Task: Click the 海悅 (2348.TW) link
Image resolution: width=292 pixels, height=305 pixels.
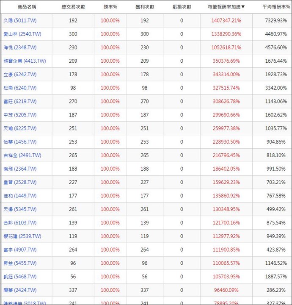Action: tap(19, 47)
